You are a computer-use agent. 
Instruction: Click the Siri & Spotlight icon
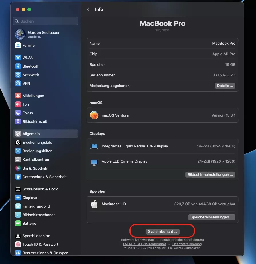coord(18,168)
